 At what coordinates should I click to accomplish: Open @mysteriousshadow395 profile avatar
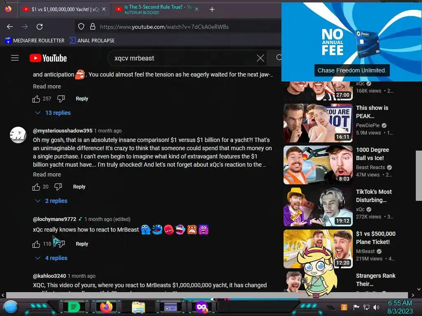tap(18, 135)
